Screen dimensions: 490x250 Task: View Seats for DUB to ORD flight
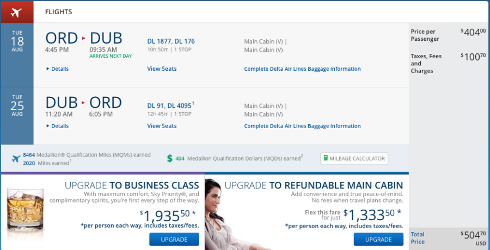point(162,126)
